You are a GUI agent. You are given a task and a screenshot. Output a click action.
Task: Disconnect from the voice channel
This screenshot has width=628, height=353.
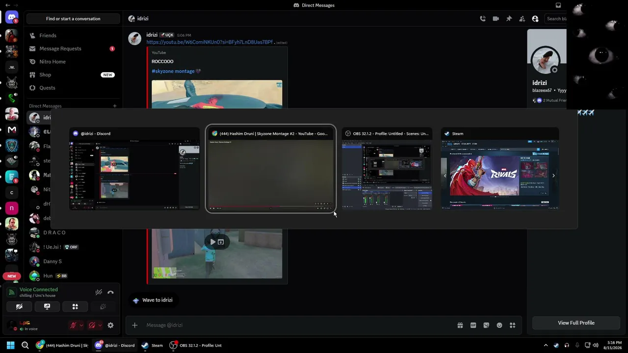110,292
